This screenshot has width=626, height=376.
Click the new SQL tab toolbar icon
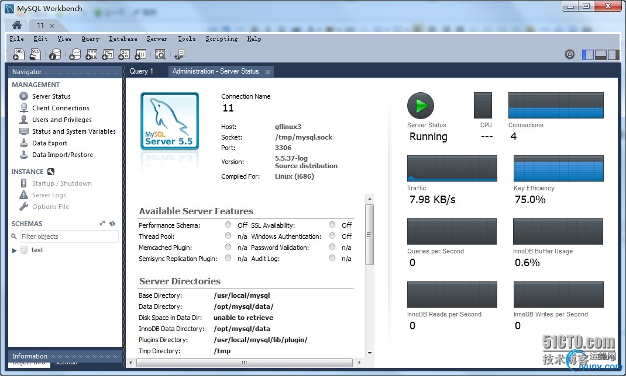pos(19,54)
